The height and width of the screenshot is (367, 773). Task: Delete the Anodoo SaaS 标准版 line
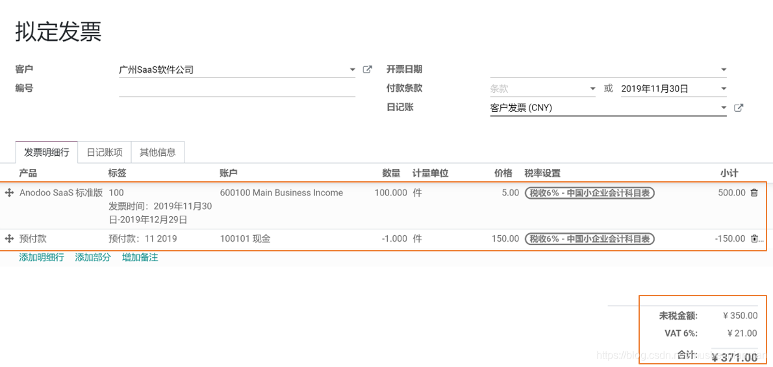754,193
